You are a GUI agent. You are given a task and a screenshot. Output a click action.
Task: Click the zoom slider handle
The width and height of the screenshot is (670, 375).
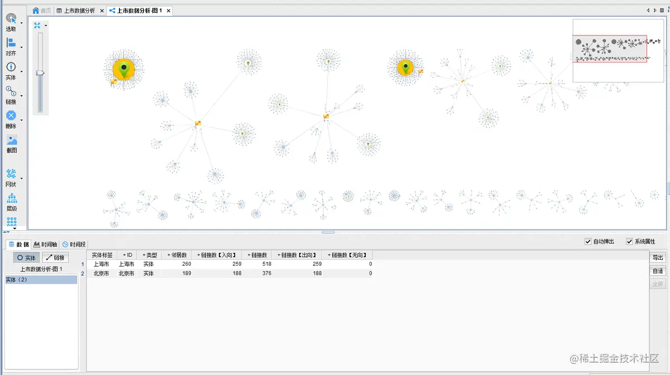(40, 72)
